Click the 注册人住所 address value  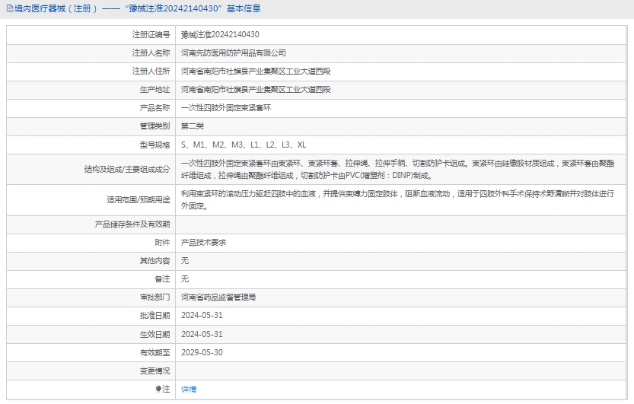coord(256,71)
